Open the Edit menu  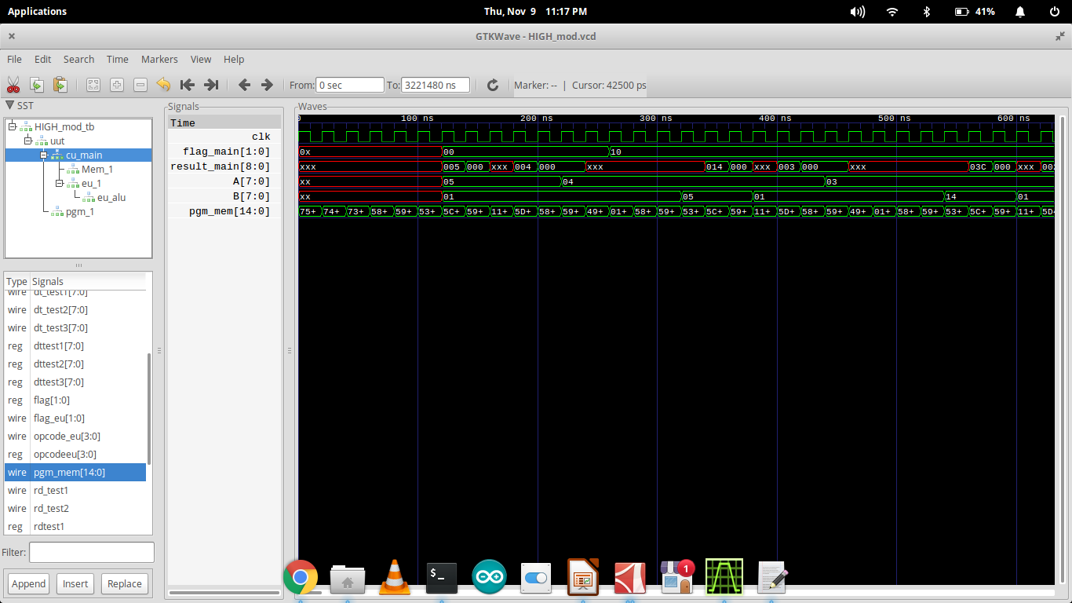point(42,59)
